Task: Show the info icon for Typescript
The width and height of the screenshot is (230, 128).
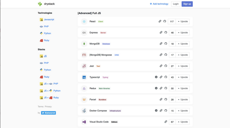Action: tap(156, 77)
